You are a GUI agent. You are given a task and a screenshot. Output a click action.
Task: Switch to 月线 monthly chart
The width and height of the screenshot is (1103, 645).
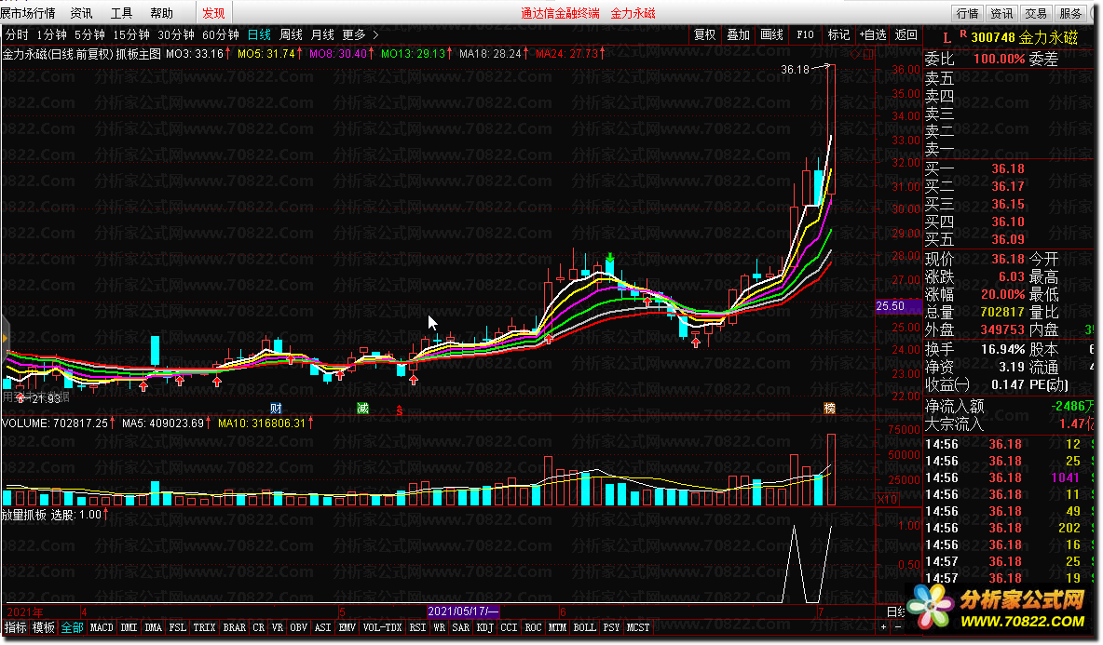322,34
